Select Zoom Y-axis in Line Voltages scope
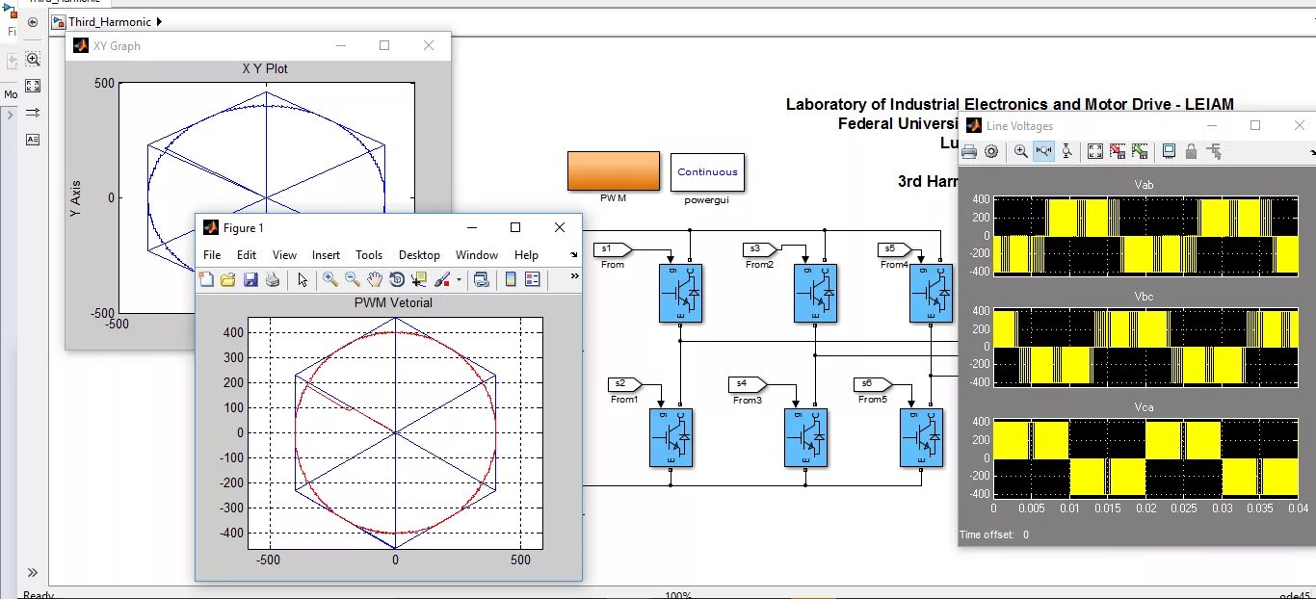The height and width of the screenshot is (599, 1316). (1066, 151)
